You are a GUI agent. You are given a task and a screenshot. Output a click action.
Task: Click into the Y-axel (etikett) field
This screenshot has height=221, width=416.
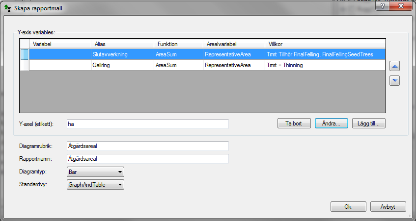point(147,124)
